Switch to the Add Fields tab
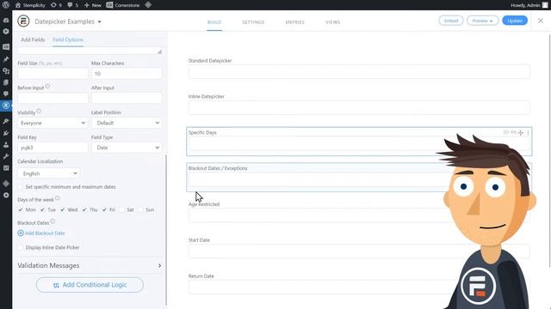This screenshot has height=309, width=551. point(33,39)
